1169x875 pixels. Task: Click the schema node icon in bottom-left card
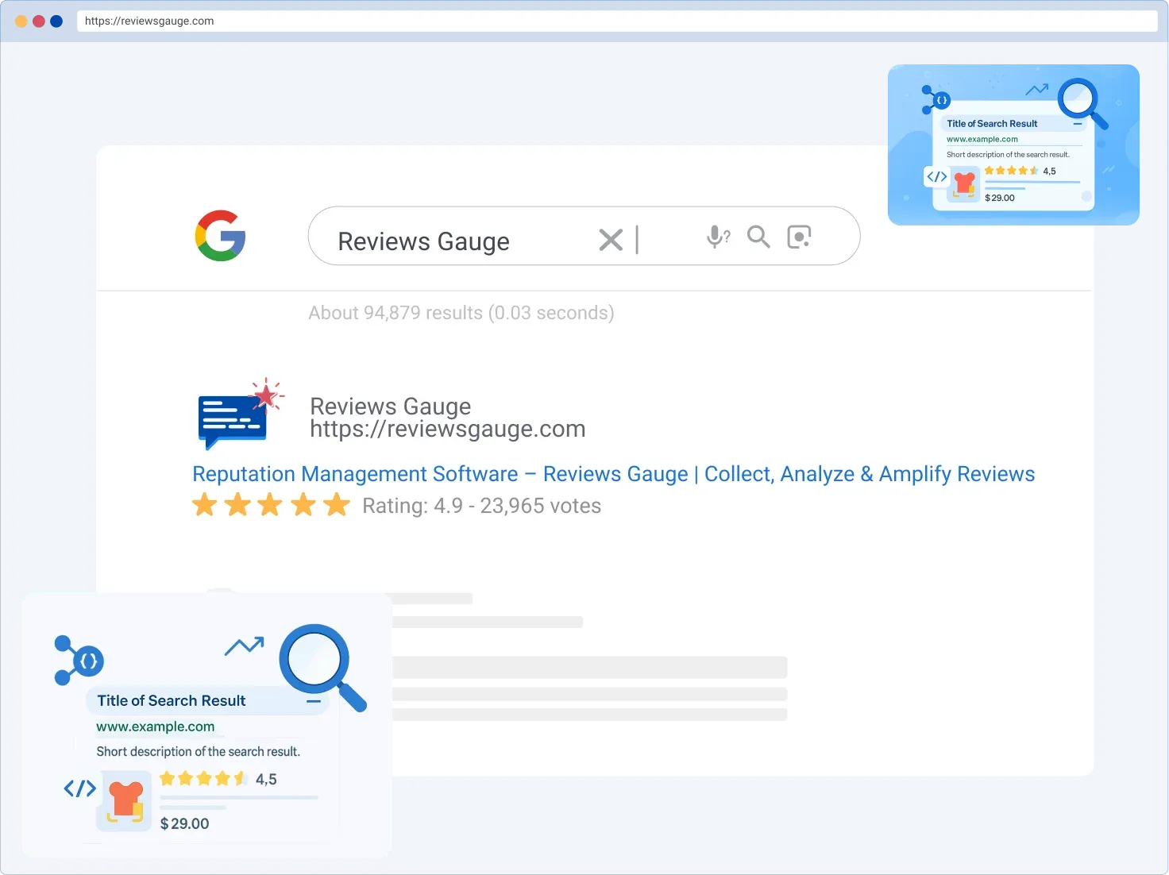[78, 660]
